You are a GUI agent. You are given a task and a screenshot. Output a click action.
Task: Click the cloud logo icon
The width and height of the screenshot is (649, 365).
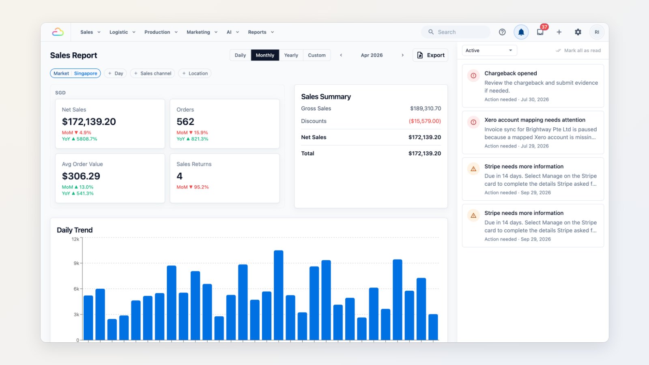click(58, 32)
